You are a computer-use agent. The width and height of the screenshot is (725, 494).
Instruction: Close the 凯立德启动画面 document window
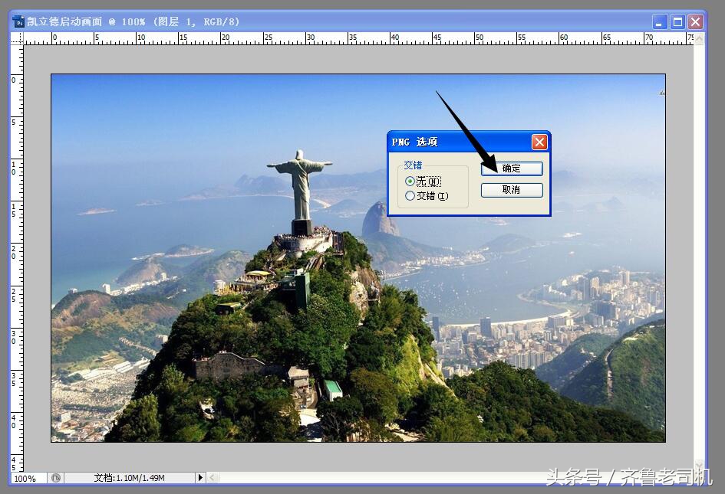(x=695, y=21)
